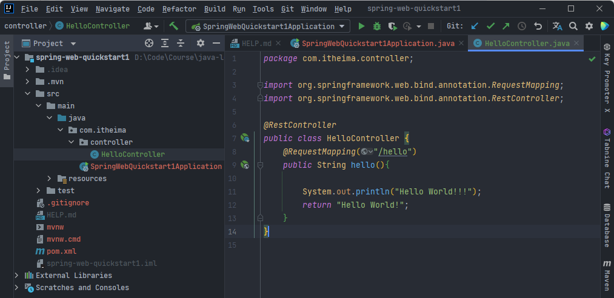Collapse the spring-web-quickstart1 root node
This screenshot has width=614, height=298.
16,57
